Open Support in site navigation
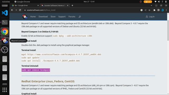 (62, 17)
